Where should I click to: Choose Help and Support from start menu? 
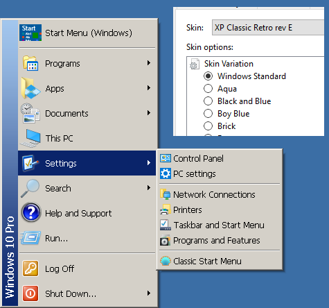pos(87,213)
